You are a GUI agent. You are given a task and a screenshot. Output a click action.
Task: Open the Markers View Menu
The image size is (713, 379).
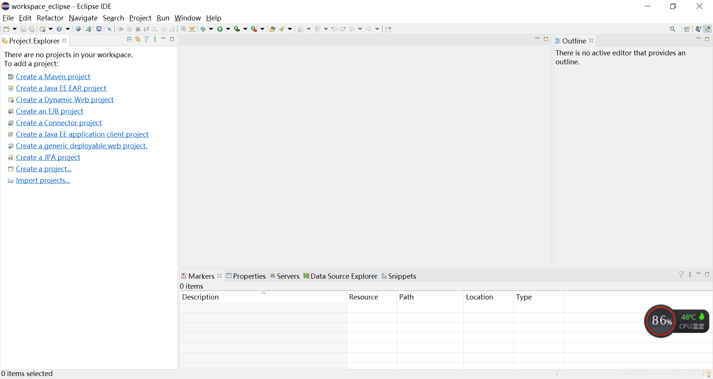[x=690, y=274]
